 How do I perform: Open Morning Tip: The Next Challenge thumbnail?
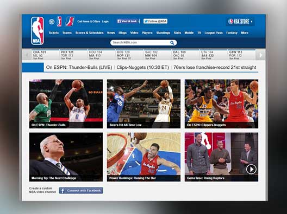pos(66,157)
